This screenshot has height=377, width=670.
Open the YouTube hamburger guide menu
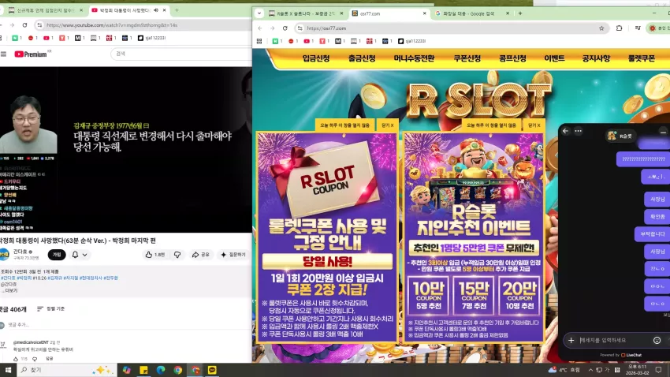pos(3,54)
